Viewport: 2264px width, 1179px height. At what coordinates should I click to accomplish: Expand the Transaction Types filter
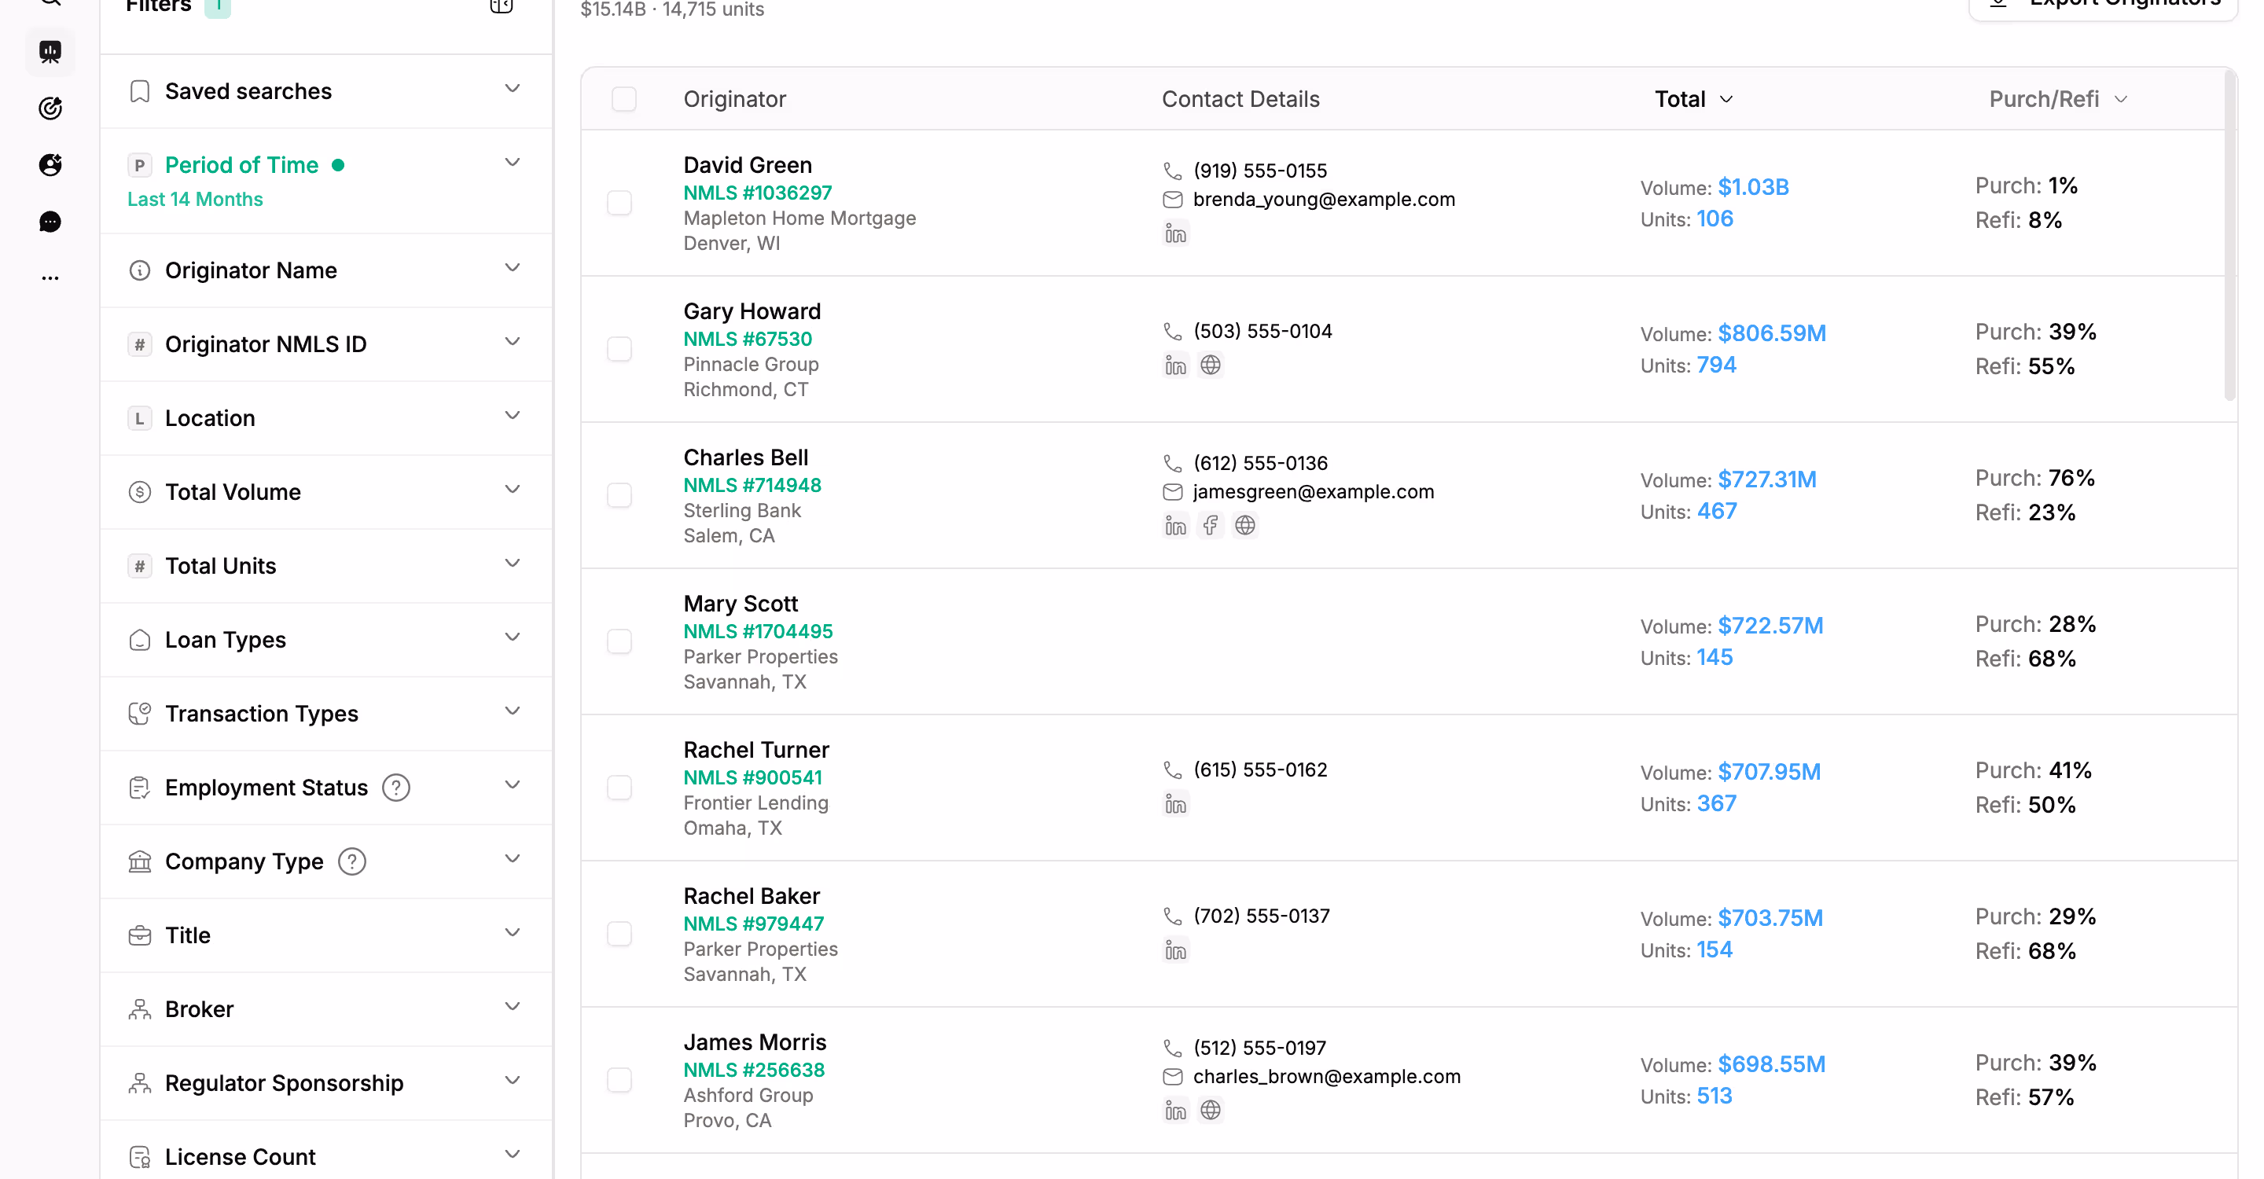click(x=326, y=714)
